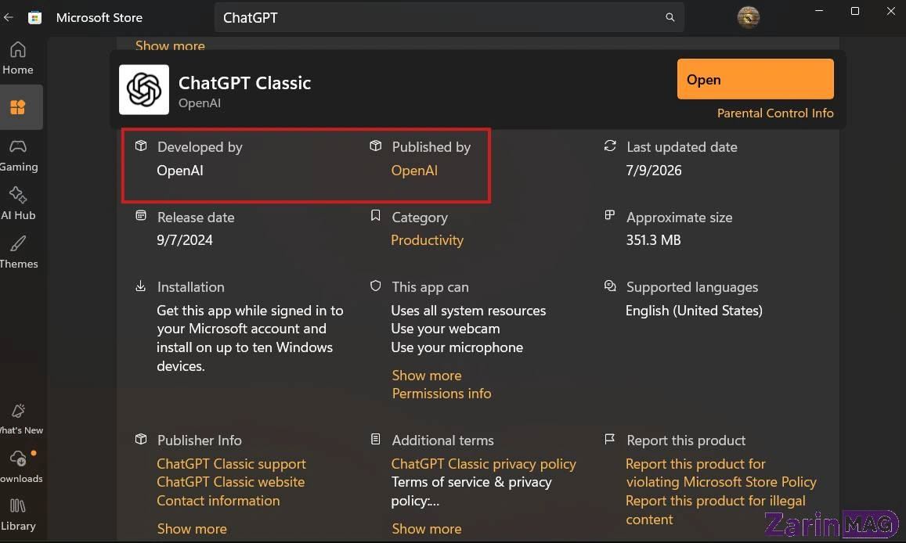Viewport: 906px width, 543px height.
Task: Report this product for illegal content
Action: 715,509
